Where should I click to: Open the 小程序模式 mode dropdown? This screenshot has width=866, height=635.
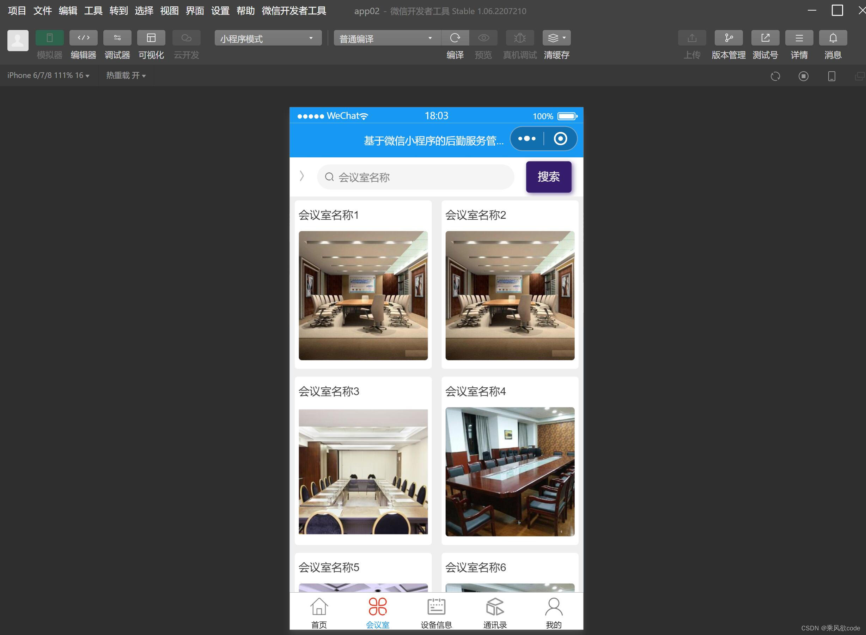(x=267, y=38)
